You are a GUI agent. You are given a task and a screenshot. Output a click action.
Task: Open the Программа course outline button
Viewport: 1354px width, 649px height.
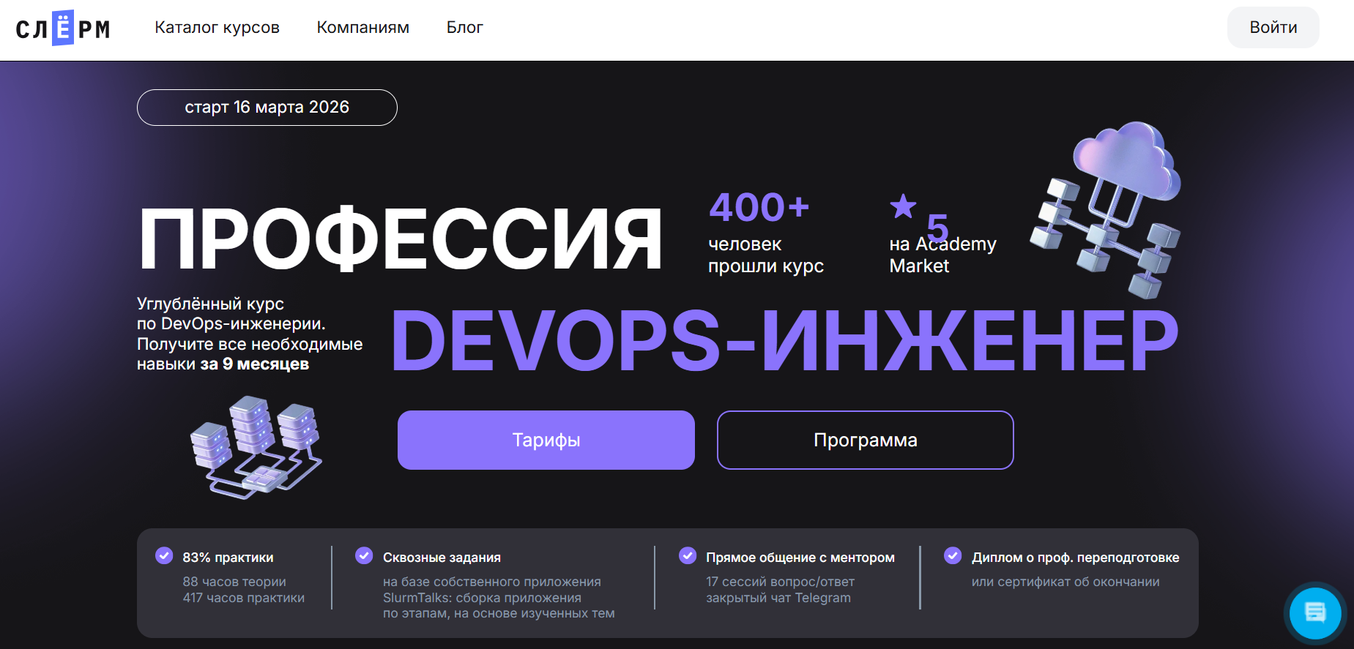coord(865,440)
